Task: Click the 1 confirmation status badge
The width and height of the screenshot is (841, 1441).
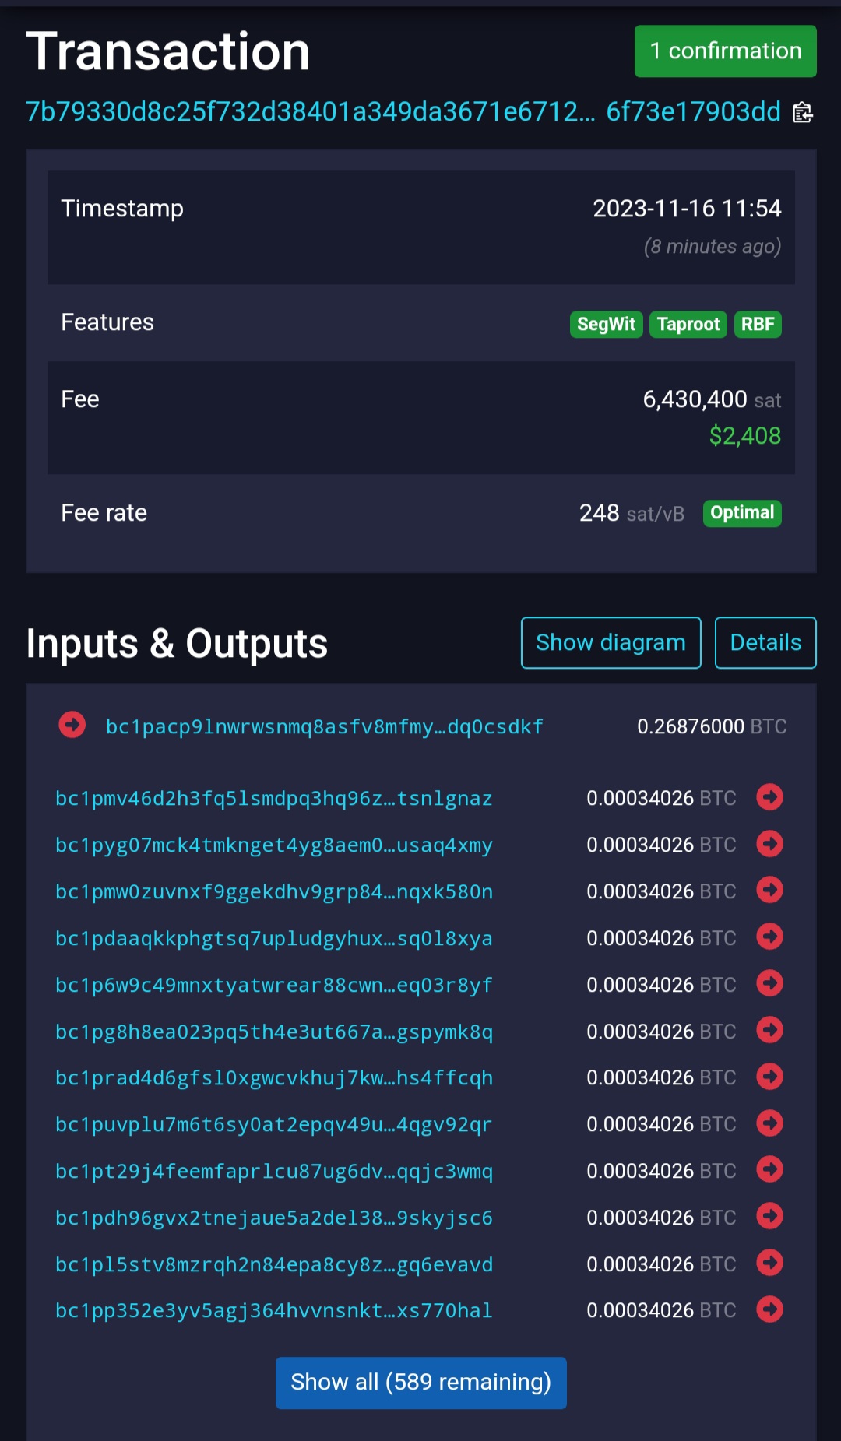Action: point(725,51)
